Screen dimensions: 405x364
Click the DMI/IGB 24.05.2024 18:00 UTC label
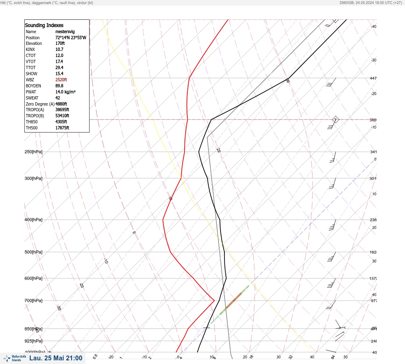pos(371,2)
